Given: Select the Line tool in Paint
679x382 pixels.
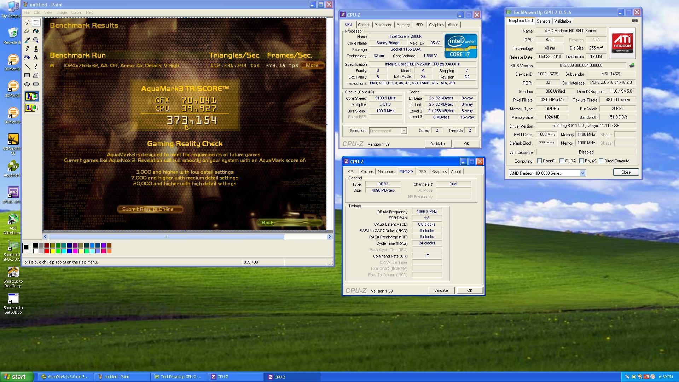Looking at the screenshot, I should pyautogui.click(x=27, y=66).
